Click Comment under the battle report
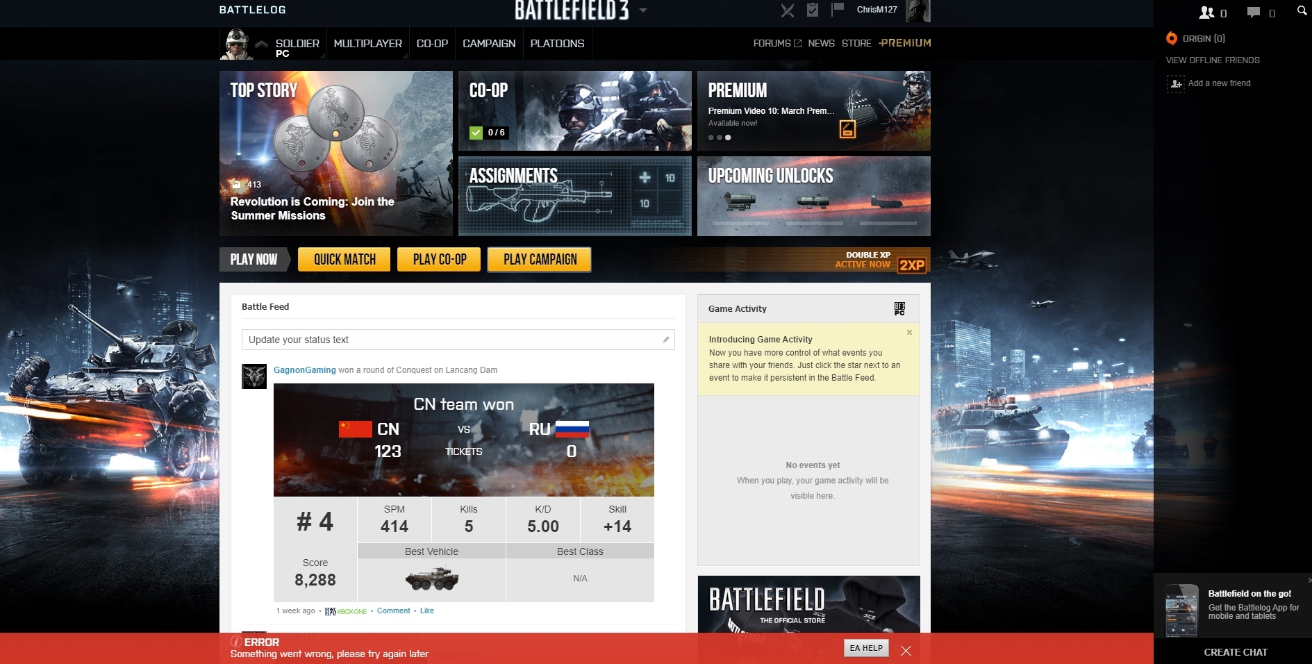Image resolution: width=1312 pixels, height=664 pixels. point(394,611)
